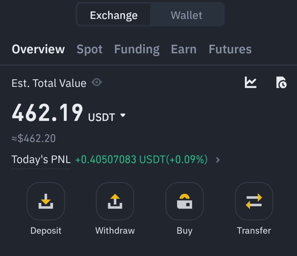The image size is (297, 256).
Task: Open the portfolio chart analysis icon
Action: click(250, 82)
